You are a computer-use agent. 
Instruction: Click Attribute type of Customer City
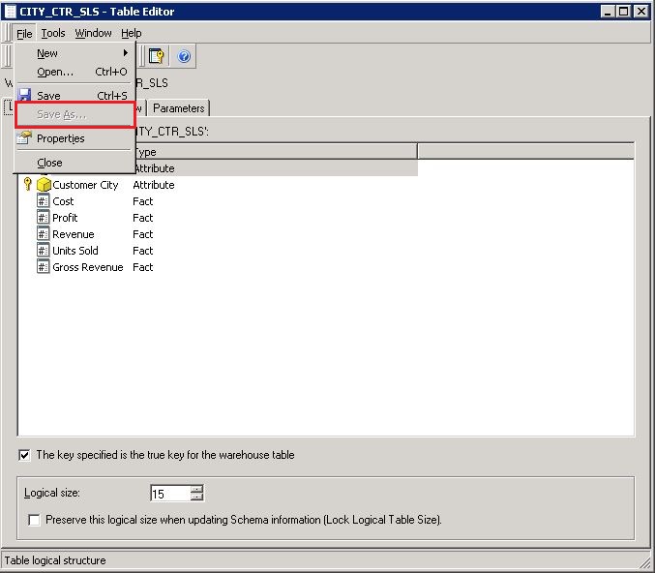point(154,185)
